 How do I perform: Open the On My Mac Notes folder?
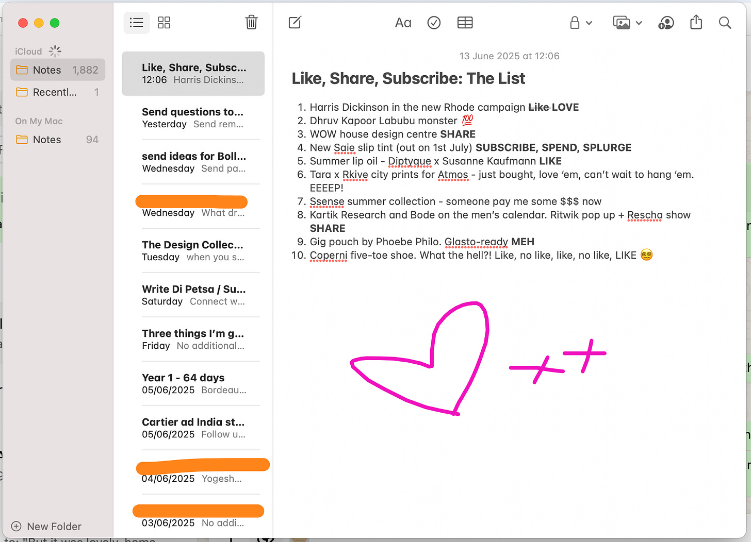click(58, 140)
